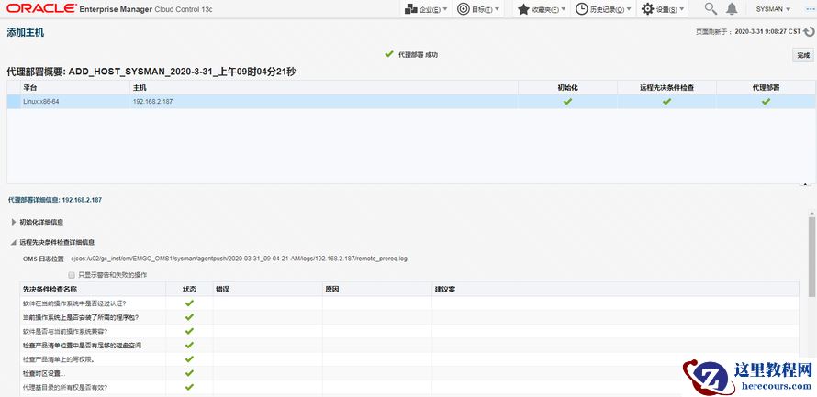Click status check for 检查时区设置

[189, 373]
